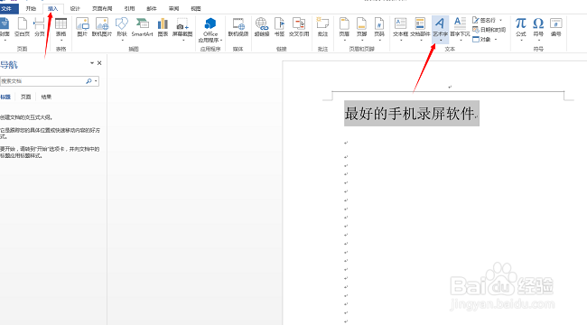Screen dimensions: 587x325
Task: Insert a page break (分页)
Action: click(x=40, y=27)
